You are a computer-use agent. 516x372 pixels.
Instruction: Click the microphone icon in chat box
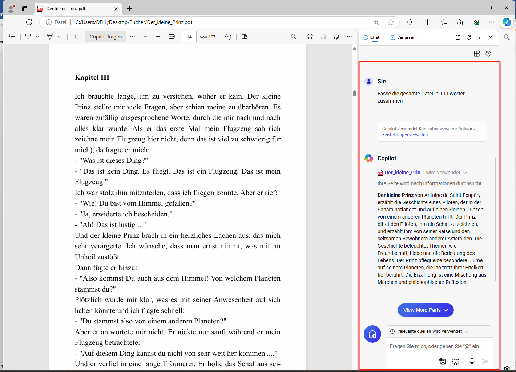coord(472,361)
